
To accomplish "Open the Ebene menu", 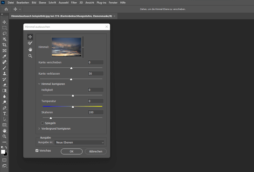I will 43,3.
